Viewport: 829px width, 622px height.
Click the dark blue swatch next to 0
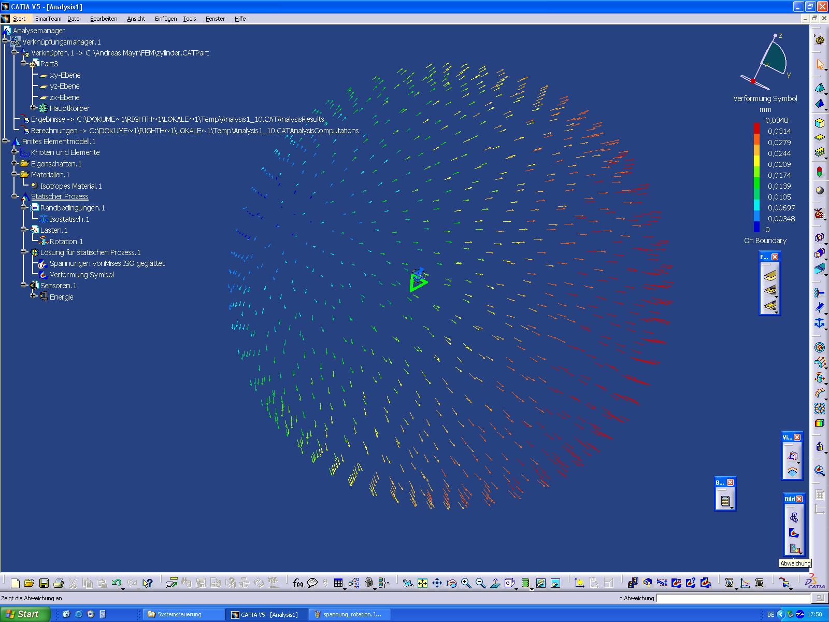pos(756,227)
